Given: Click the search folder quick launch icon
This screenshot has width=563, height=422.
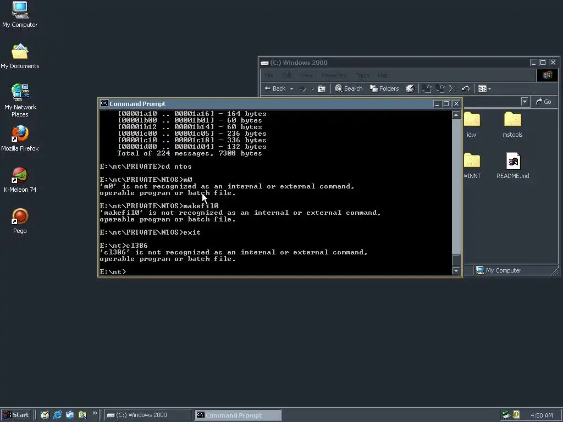Looking at the screenshot, I should click(x=82, y=415).
